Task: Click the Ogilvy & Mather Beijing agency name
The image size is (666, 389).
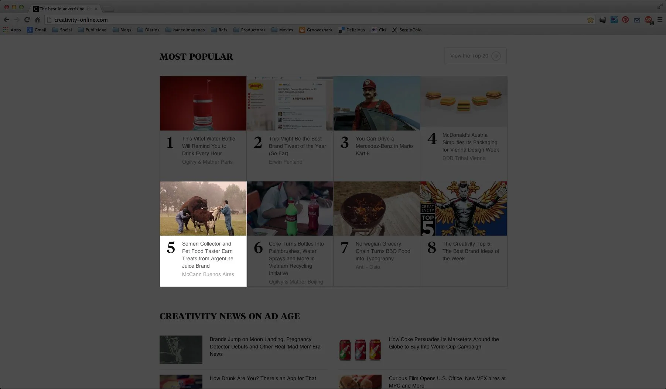Action: (x=296, y=282)
